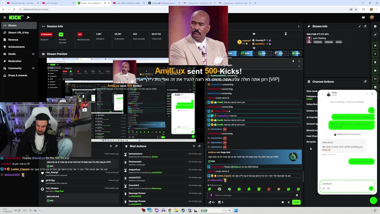Open a new browser tab
The height and width of the screenshot is (214, 380).
255,3
